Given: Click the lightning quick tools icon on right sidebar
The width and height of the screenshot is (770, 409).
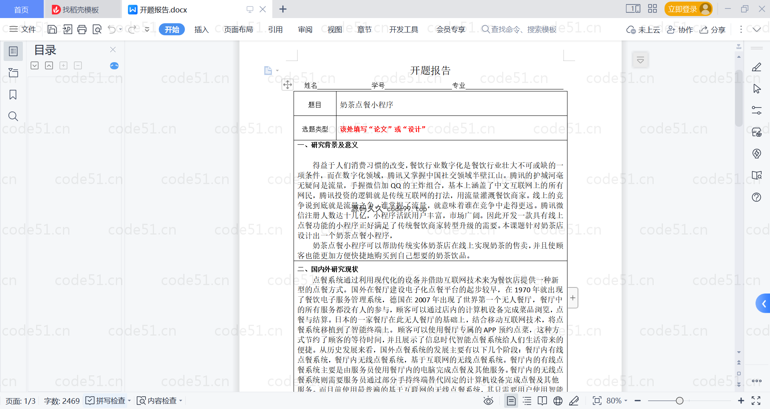Looking at the screenshot, I should click(x=756, y=154).
